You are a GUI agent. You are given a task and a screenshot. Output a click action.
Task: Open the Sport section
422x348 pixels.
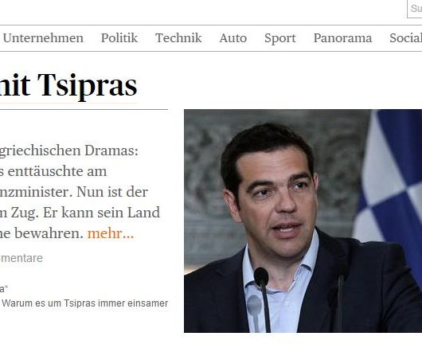point(280,38)
